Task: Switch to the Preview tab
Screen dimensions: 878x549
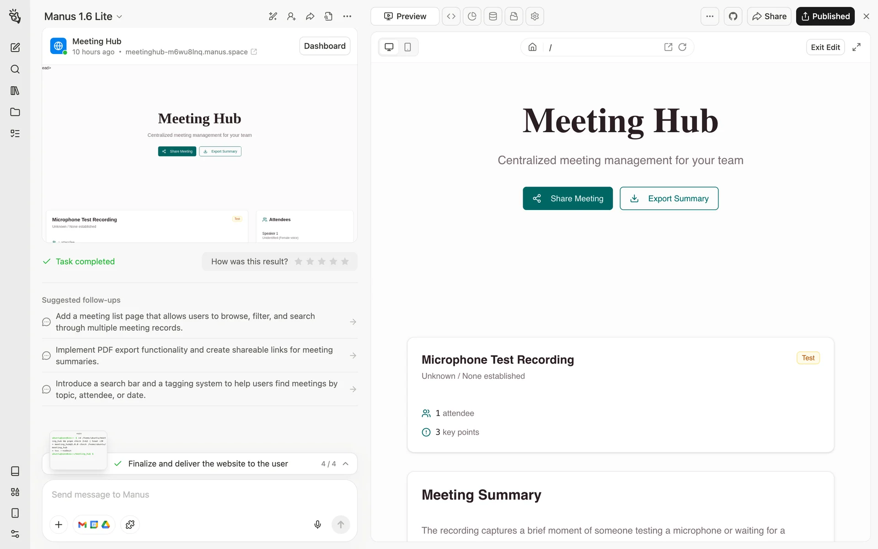Action: click(x=405, y=16)
